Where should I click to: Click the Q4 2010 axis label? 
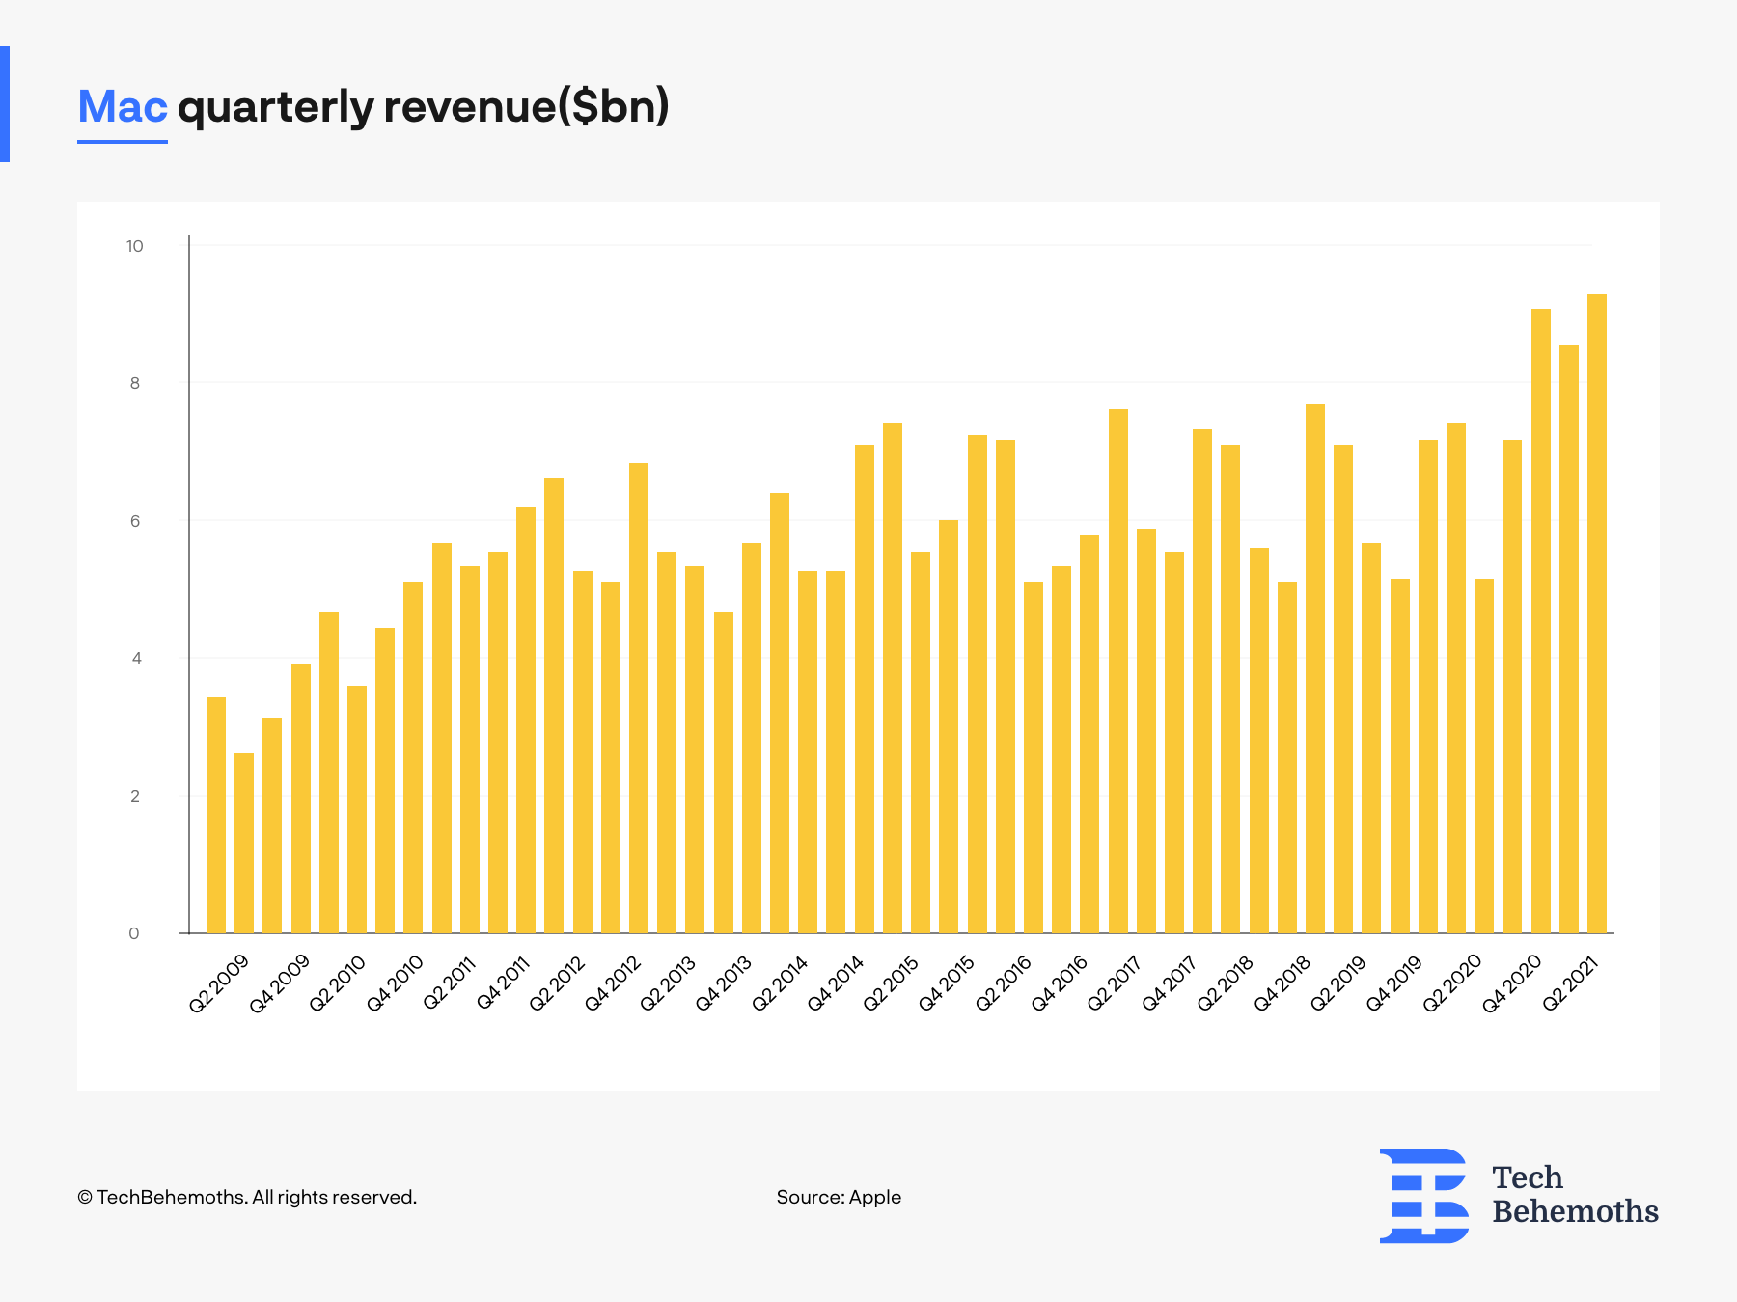pyautogui.click(x=395, y=983)
